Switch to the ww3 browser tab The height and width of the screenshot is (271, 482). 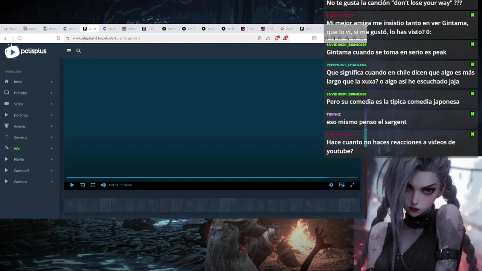coord(129,29)
